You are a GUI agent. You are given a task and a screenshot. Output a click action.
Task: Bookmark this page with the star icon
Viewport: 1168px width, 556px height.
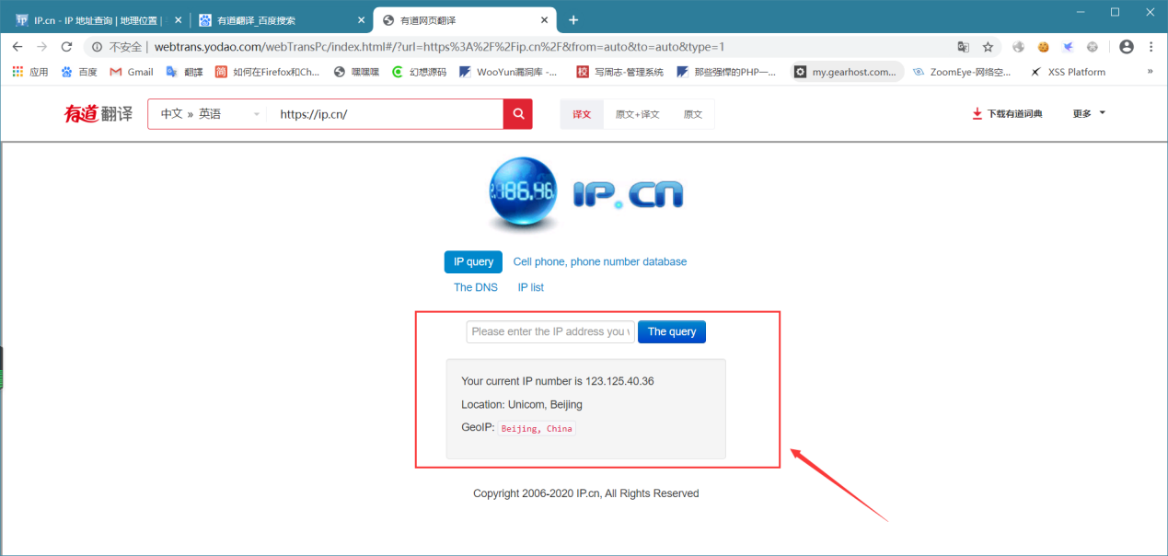[x=988, y=47]
